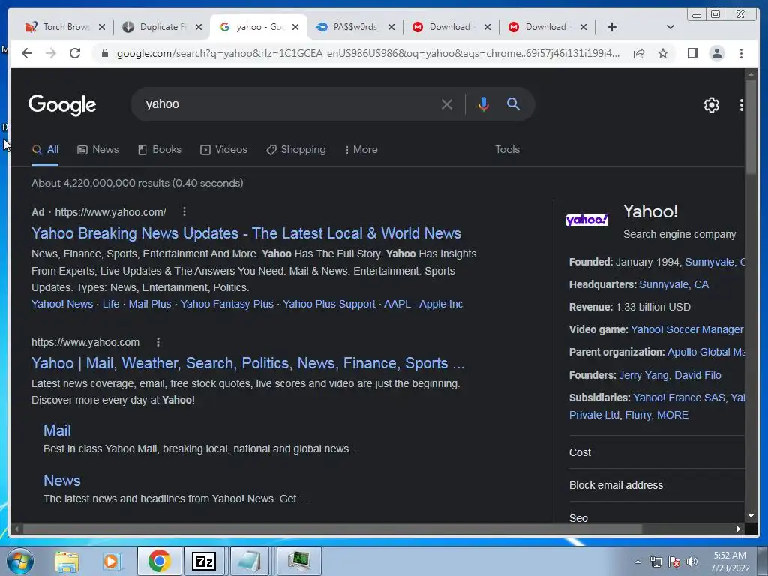Show hidden system tray icons
768x576 pixels.
point(637,562)
